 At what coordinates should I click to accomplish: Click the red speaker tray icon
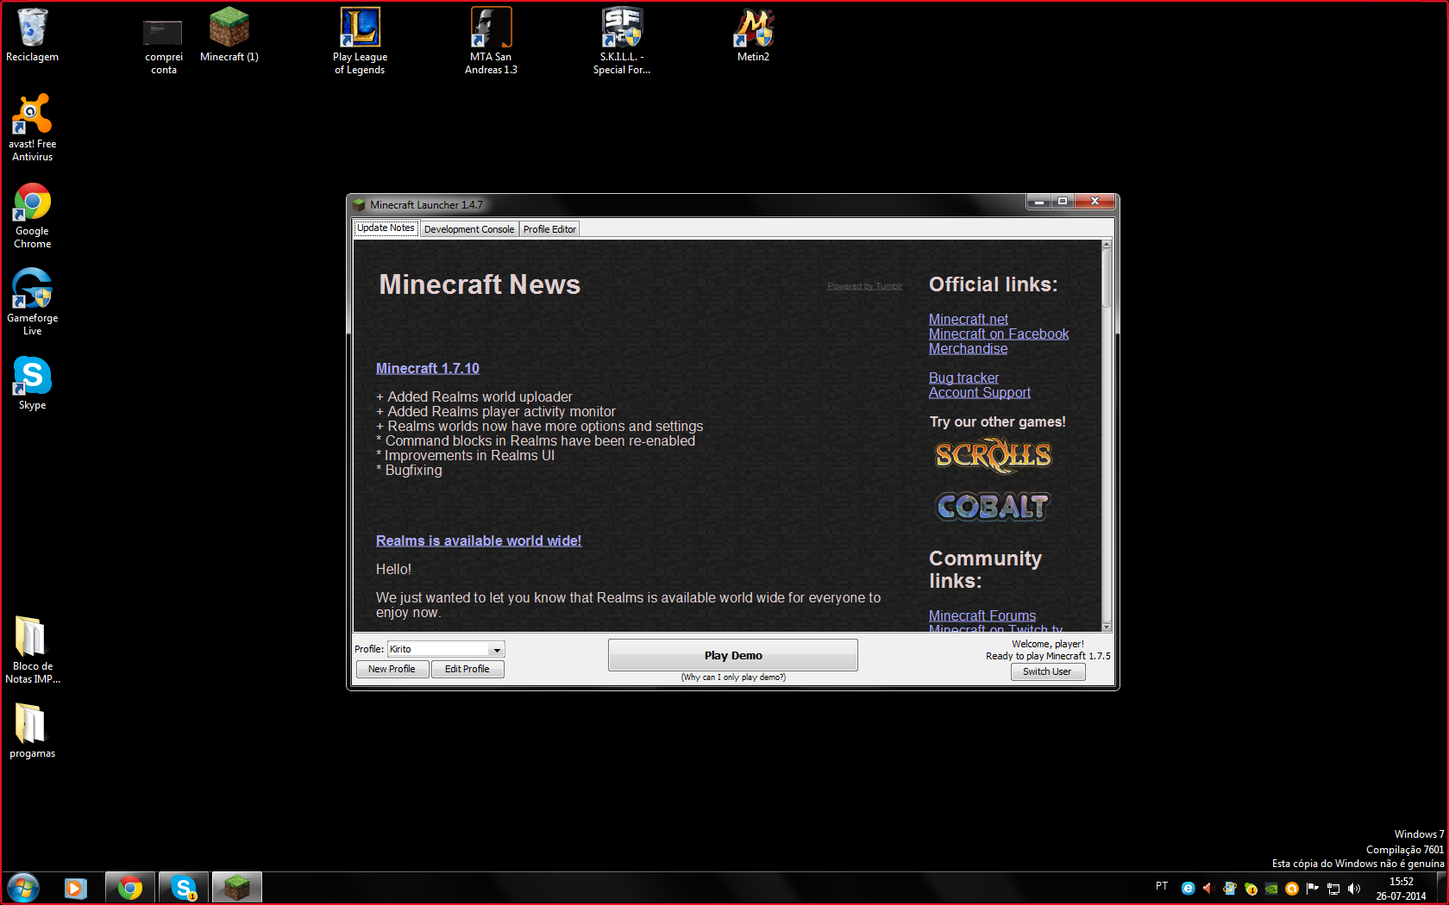(1208, 888)
